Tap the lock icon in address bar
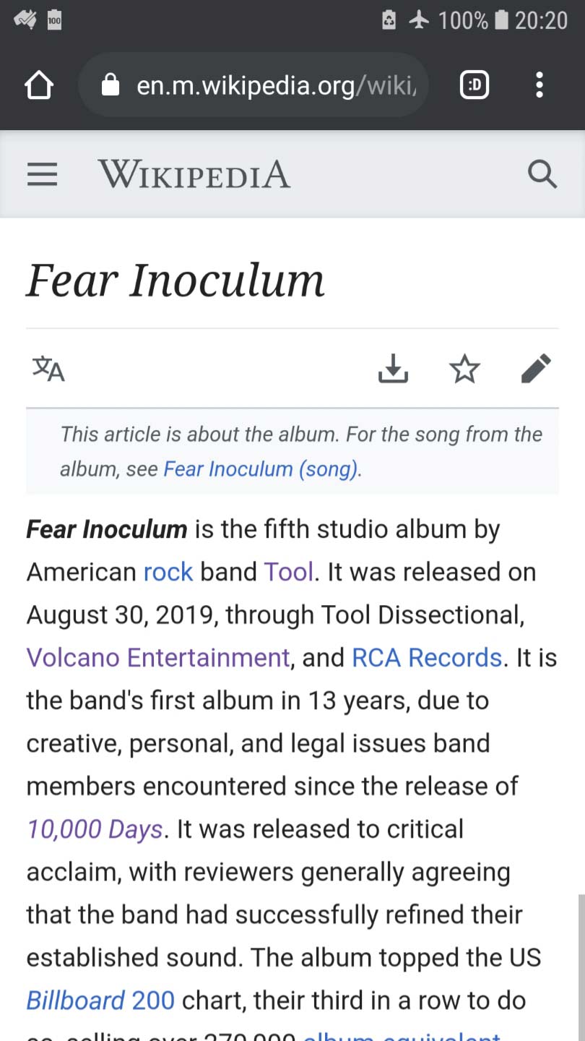Screen dimensions: 585x1041 pyautogui.click(x=110, y=86)
